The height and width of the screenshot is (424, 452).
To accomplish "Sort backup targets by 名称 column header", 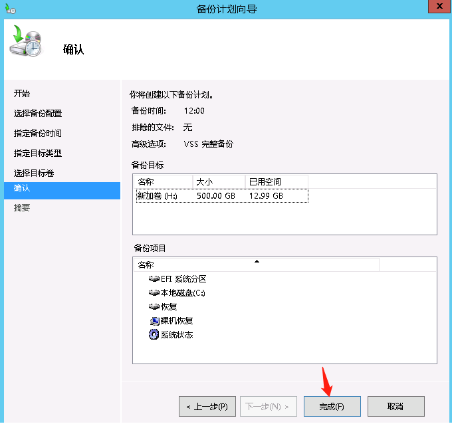I will click(163, 182).
